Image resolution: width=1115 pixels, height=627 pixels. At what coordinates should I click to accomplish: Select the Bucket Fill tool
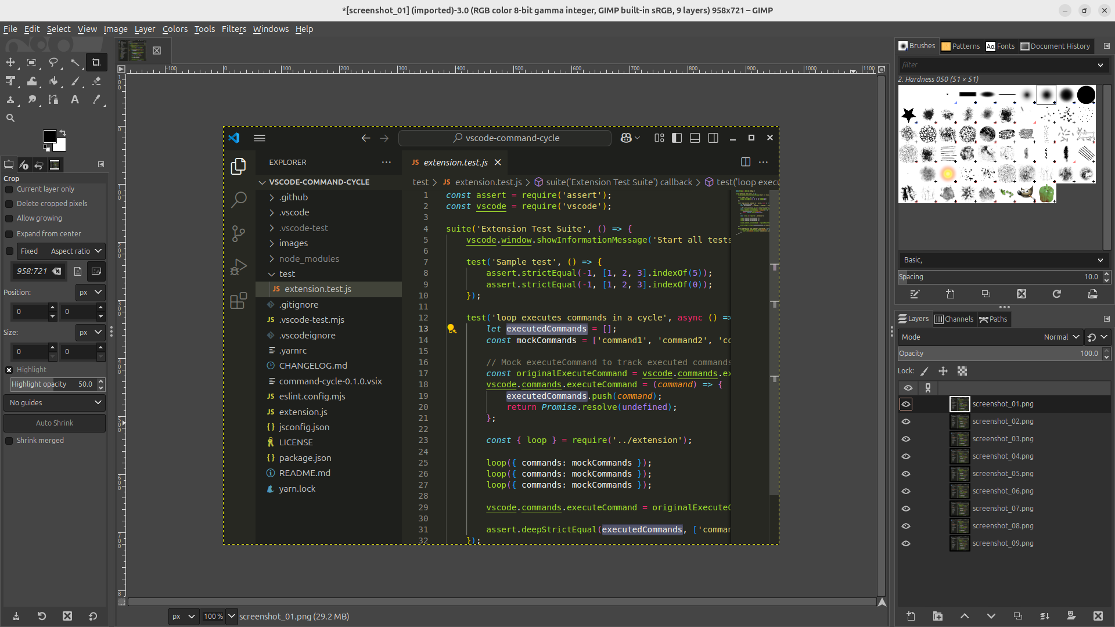point(53,81)
